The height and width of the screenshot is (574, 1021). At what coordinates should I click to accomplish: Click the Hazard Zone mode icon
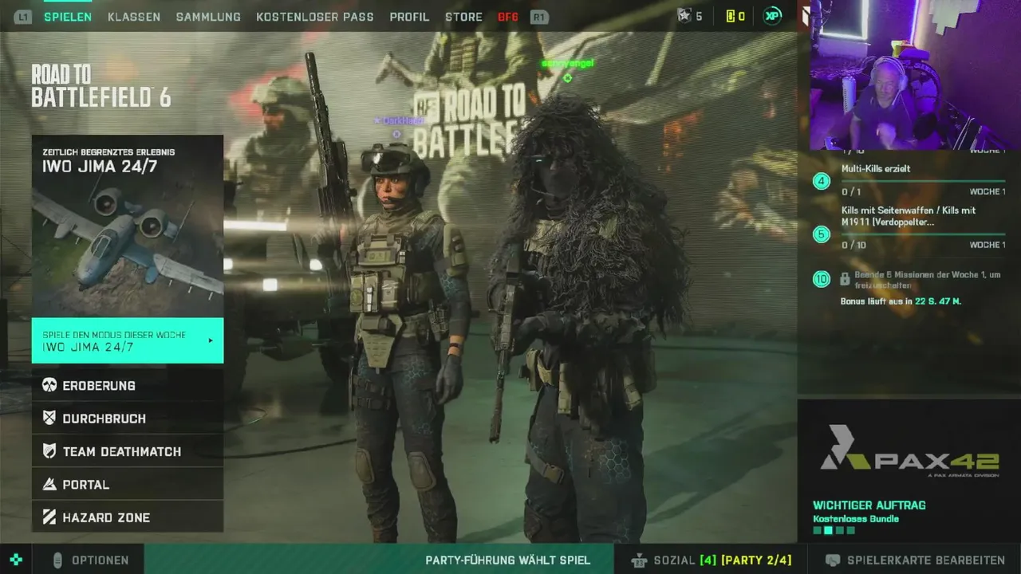click(x=49, y=517)
